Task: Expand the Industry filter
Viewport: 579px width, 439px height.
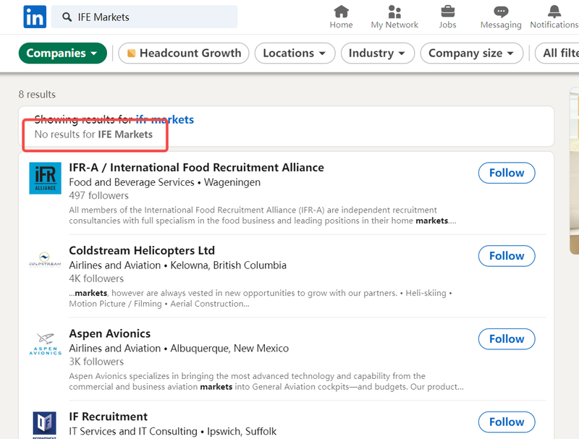Action: pos(377,53)
